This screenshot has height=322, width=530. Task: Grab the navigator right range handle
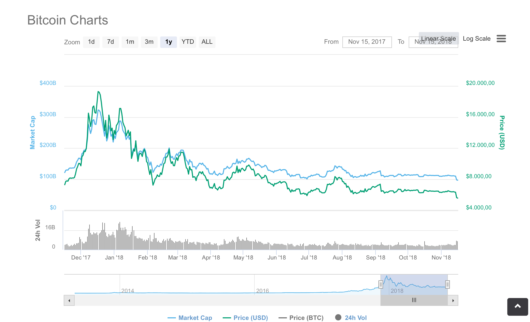(448, 284)
